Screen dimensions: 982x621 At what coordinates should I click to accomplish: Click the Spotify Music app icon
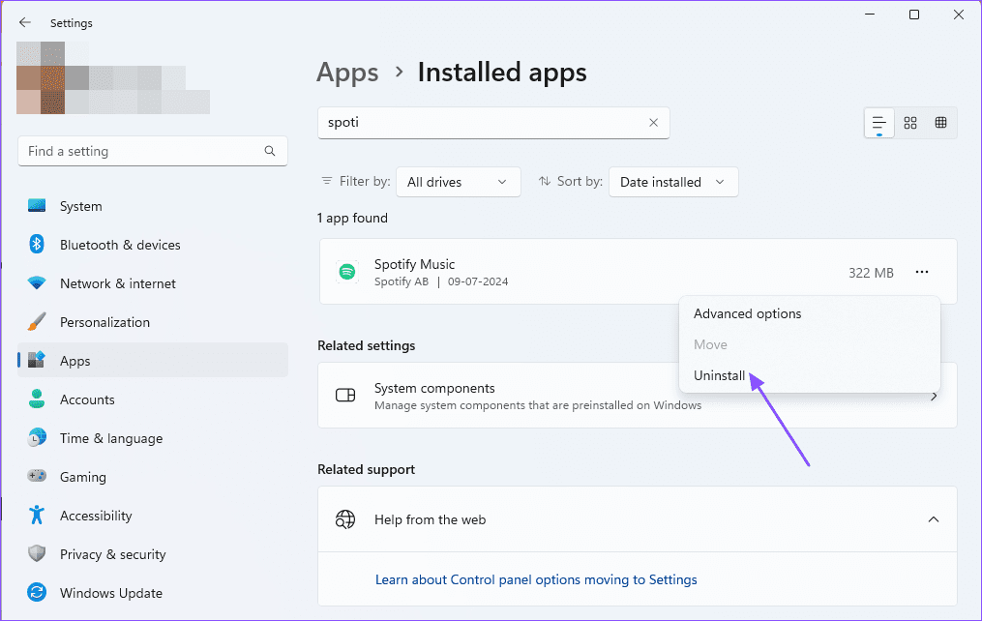click(x=347, y=272)
